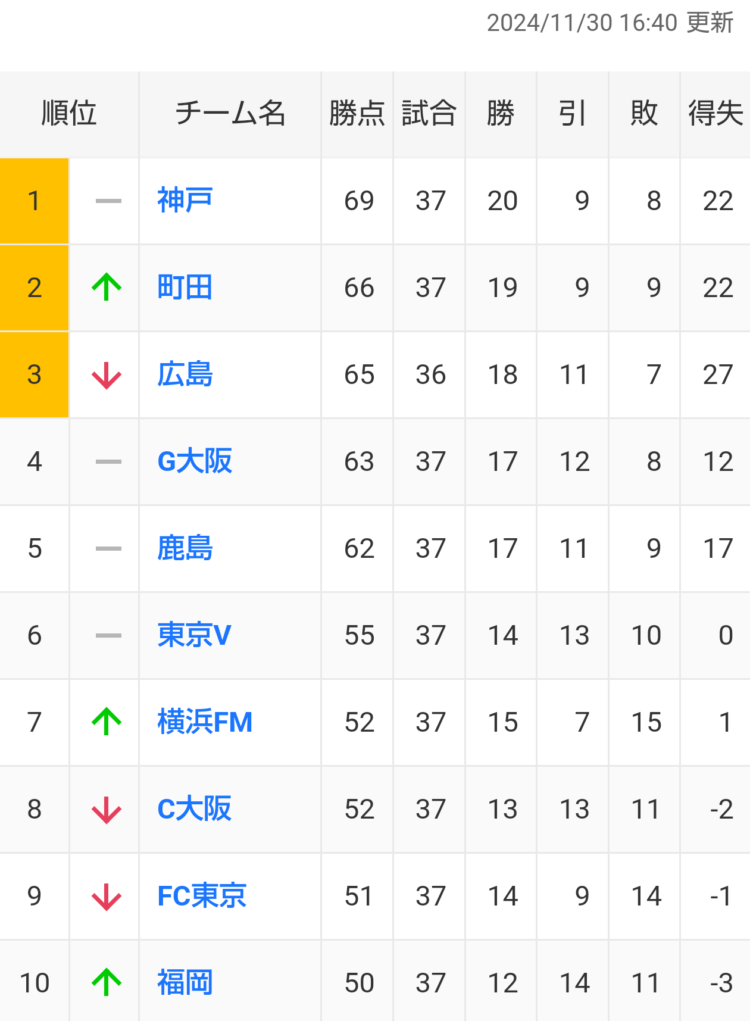750x1021 pixels.
Task: Click the gray dash icon beside 神戸
Action: click(108, 201)
